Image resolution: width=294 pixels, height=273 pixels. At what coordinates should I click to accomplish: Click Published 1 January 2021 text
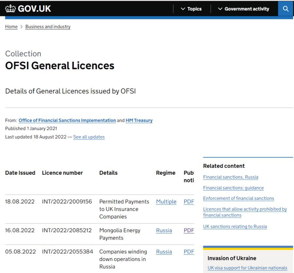point(31,128)
